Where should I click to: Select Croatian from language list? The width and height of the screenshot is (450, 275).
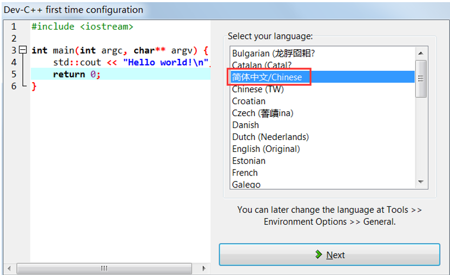point(249,101)
